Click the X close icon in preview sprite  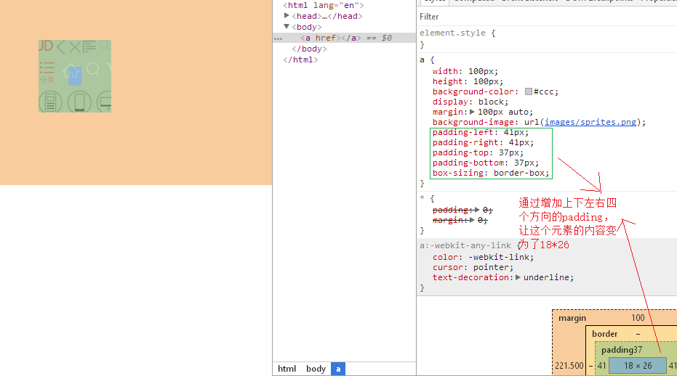pos(75,46)
